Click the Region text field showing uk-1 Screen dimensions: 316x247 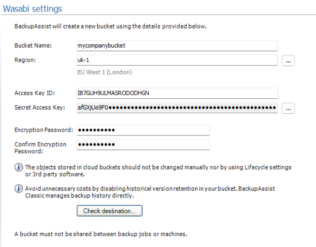177,60
